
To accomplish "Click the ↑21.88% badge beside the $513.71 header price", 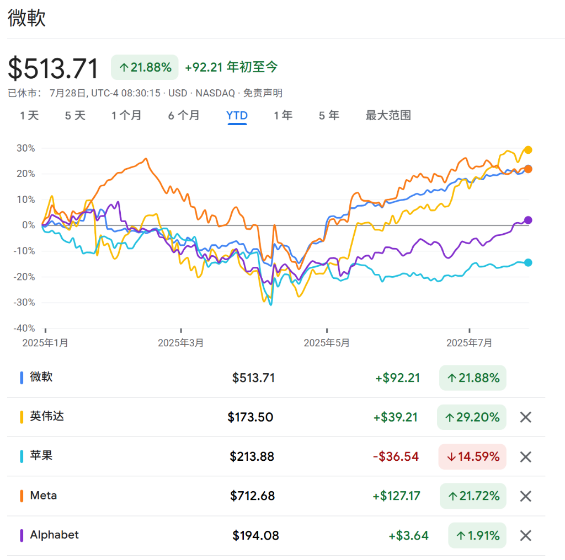I will tap(145, 67).
